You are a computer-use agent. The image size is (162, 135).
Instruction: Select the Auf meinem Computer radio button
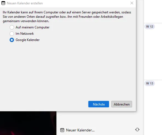click(12, 27)
